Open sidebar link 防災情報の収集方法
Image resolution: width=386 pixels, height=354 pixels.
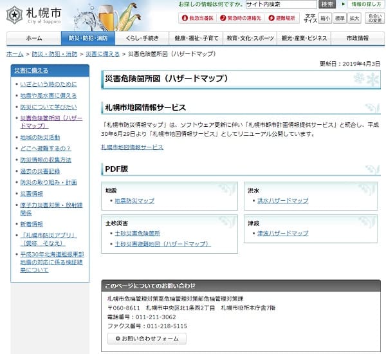46,160
